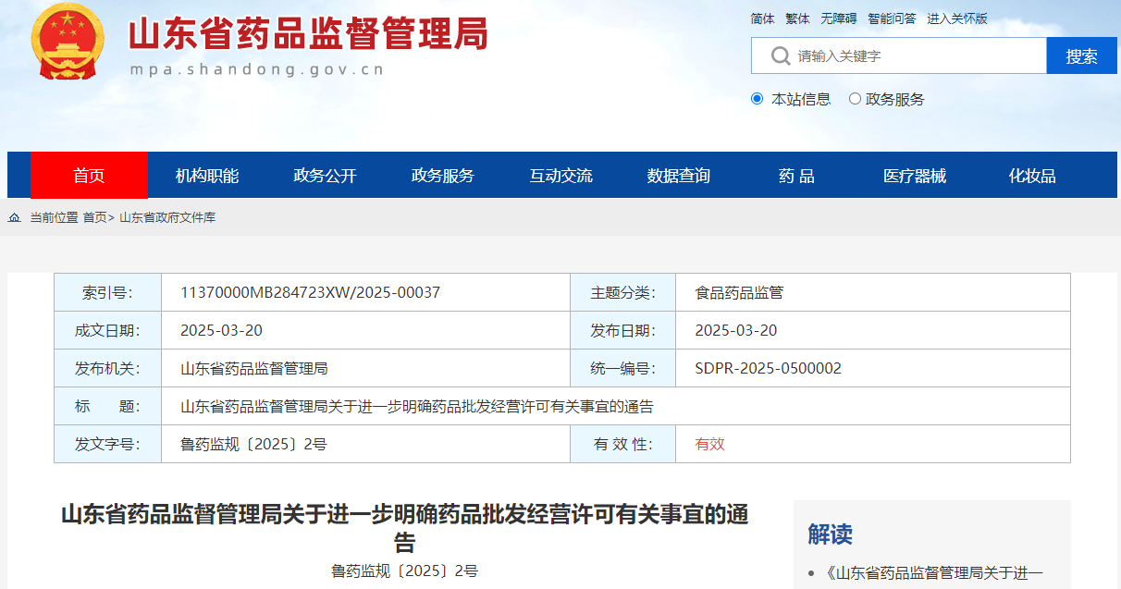Image resolution: width=1121 pixels, height=589 pixels.
Task: Open the 智能问答 assistant link
Action: coord(892,18)
